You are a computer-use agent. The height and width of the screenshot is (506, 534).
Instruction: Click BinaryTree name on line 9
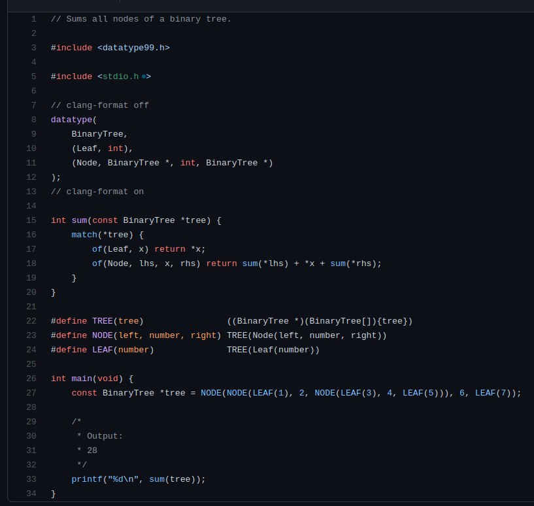tap(97, 134)
